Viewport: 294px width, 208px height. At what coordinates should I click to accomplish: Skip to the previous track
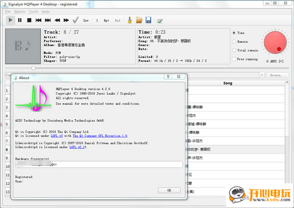38,20
